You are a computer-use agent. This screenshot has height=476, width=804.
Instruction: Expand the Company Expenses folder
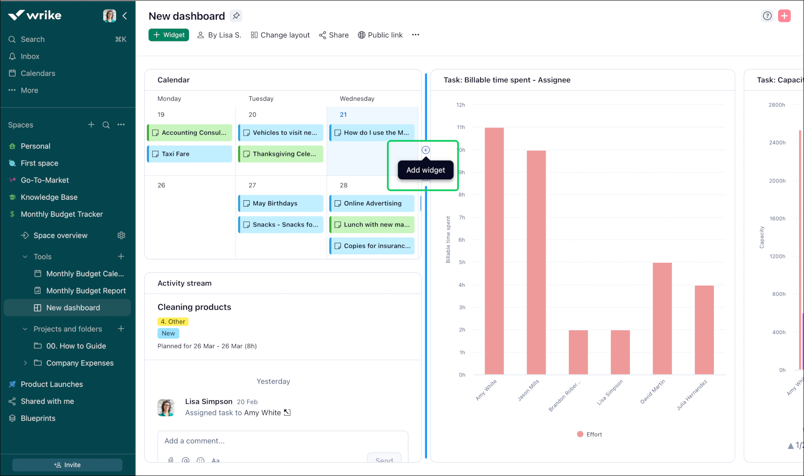coord(25,363)
